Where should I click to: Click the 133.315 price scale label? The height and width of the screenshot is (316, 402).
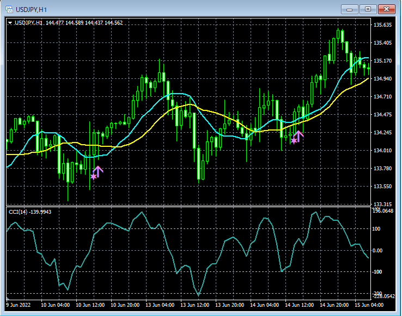tap(382, 204)
